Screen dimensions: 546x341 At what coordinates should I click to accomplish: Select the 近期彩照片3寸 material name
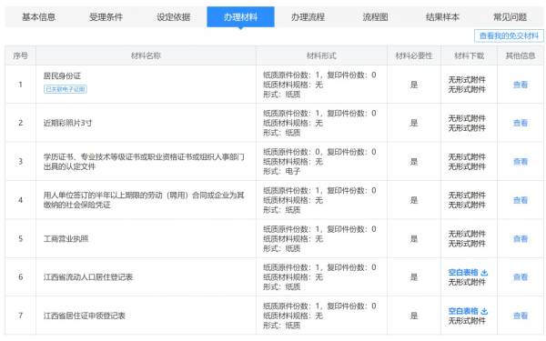tap(67, 123)
